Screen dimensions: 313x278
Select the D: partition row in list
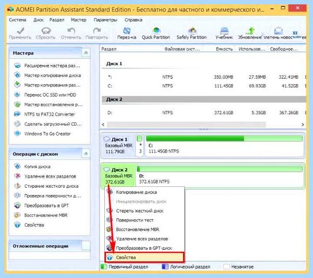[x=204, y=113]
